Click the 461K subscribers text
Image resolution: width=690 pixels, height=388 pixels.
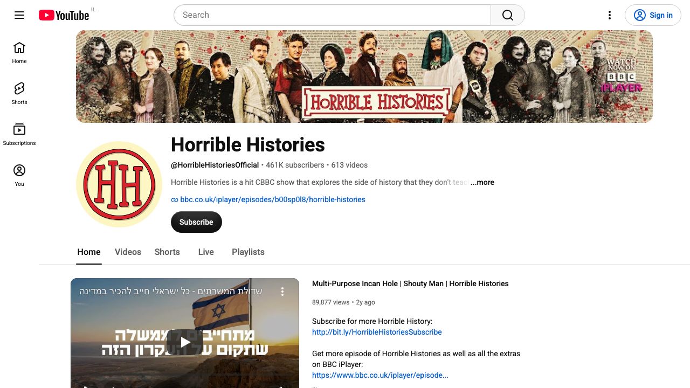click(295, 165)
